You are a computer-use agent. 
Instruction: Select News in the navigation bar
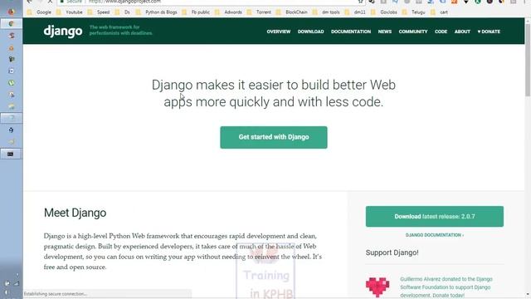click(x=385, y=32)
